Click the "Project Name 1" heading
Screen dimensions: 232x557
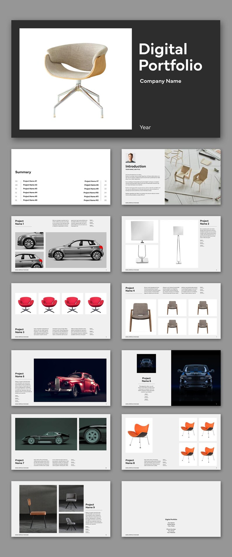(20, 222)
